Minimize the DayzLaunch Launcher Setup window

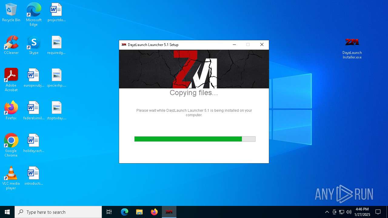pos(234,45)
